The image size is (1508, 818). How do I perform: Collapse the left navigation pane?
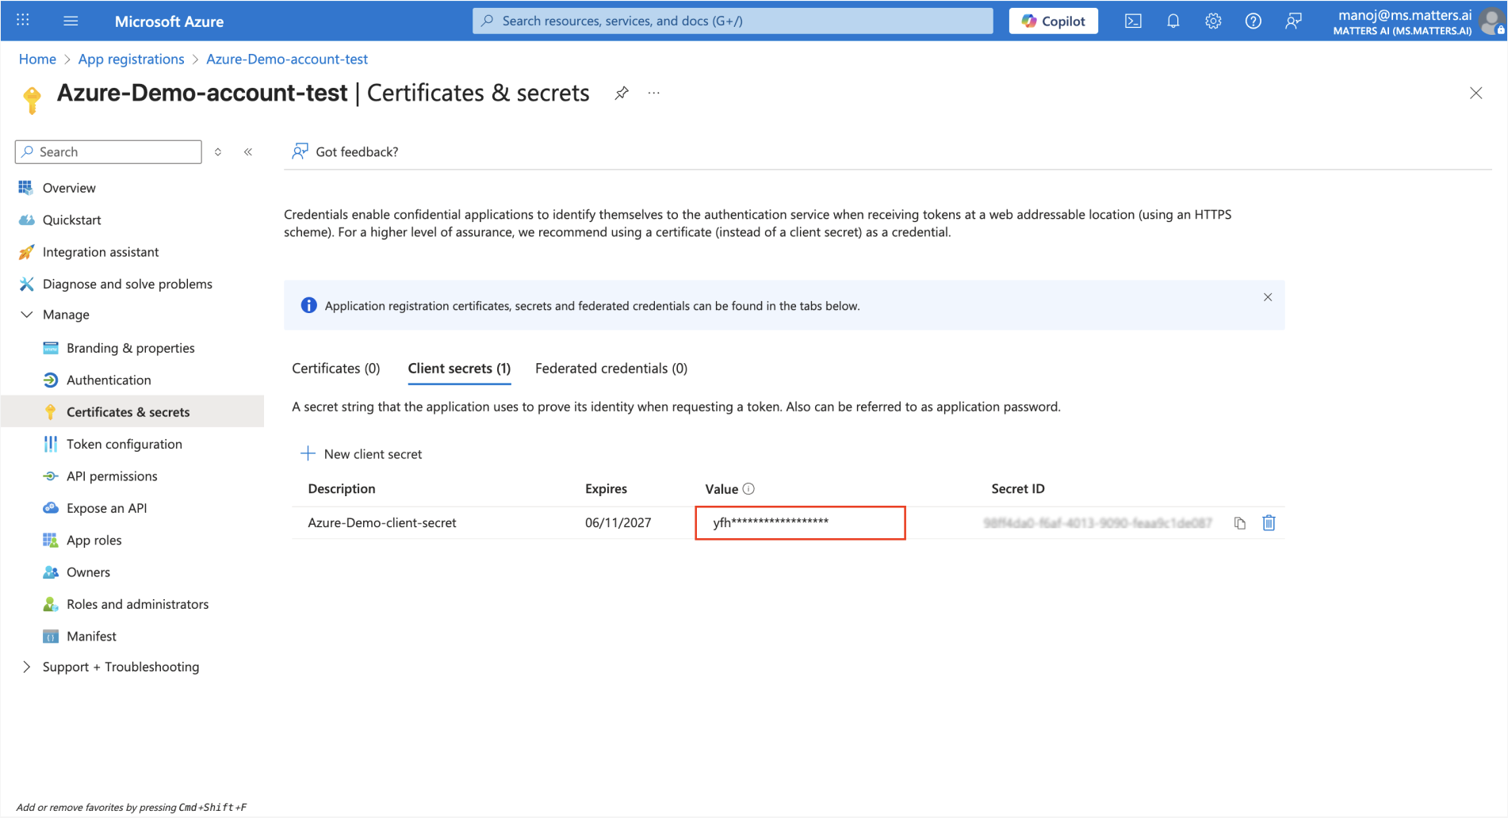(x=248, y=151)
